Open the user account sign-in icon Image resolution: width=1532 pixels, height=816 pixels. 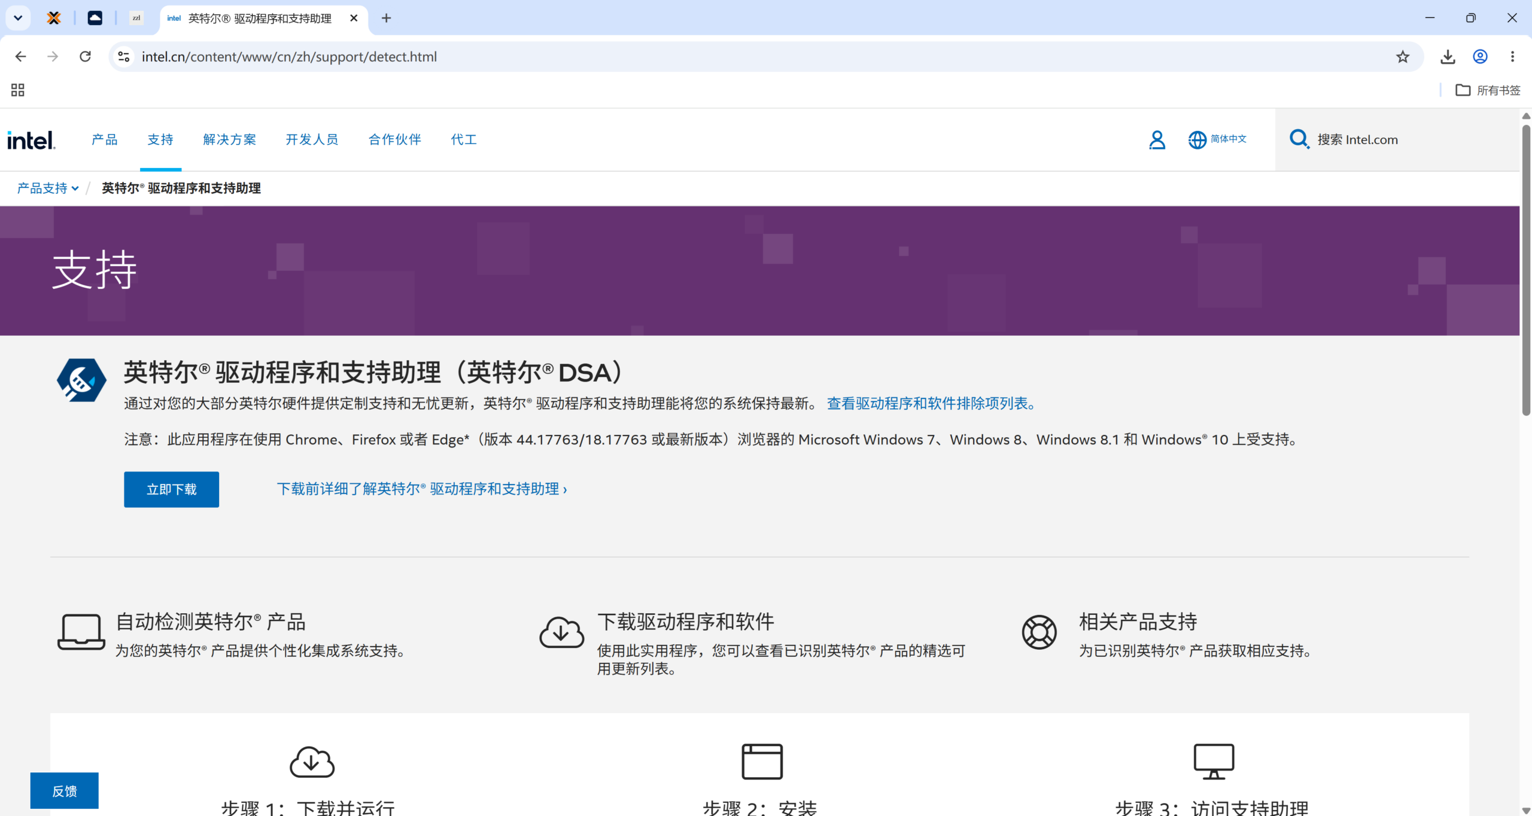(1157, 140)
